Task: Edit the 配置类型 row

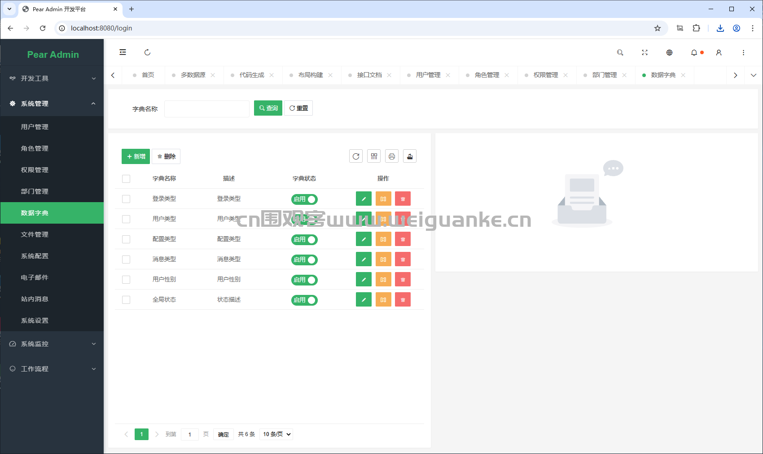Action: coord(364,239)
